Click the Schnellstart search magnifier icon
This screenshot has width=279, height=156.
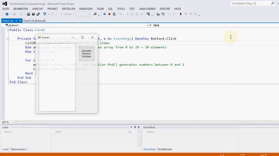coord(272,3)
